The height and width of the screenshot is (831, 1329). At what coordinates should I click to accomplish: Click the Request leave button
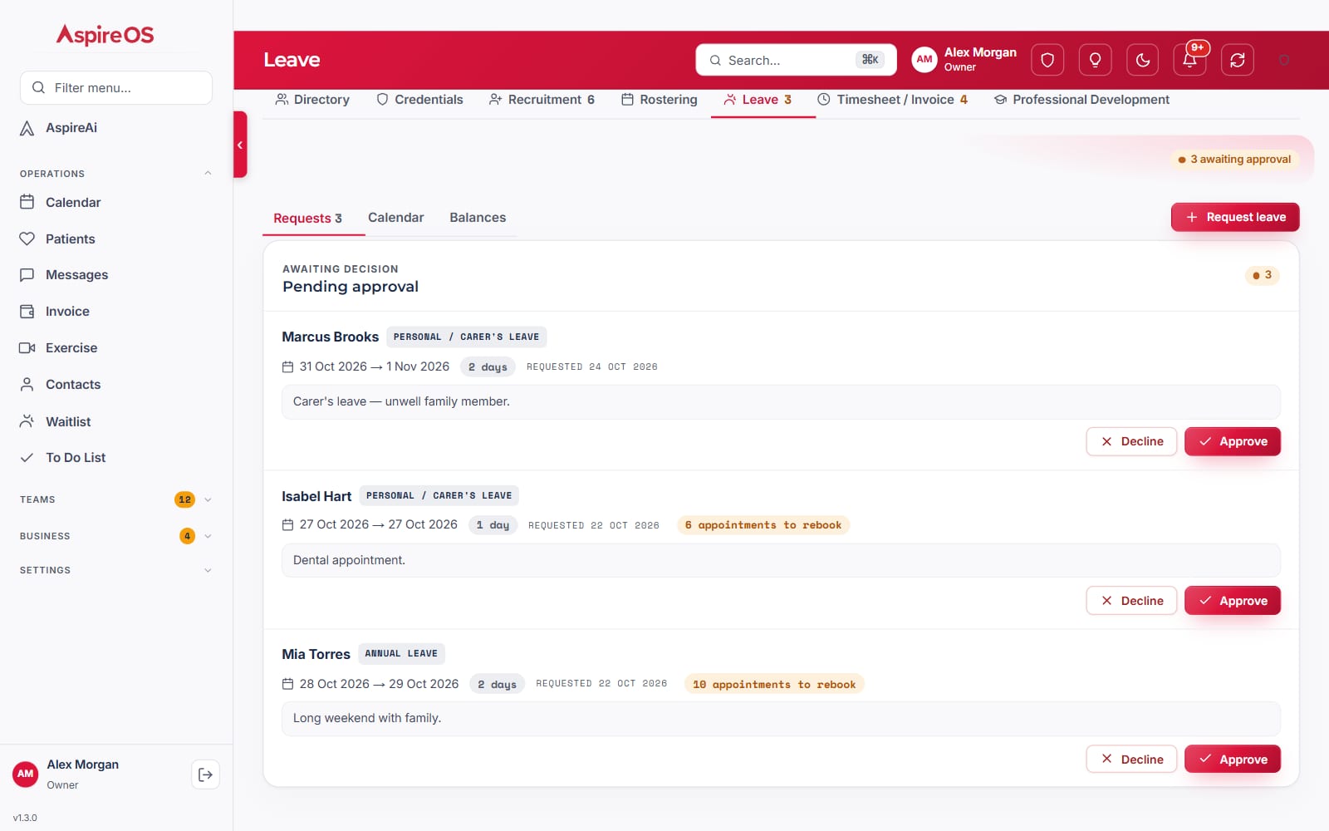(1235, 217)
